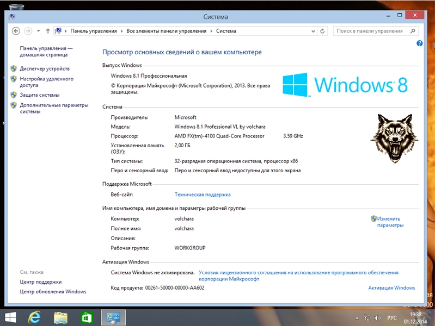Image resolution: width=435 pixels, height=326 pixels.
Task: Go back with the Back arrow button
Action: (x=16, y=31)
